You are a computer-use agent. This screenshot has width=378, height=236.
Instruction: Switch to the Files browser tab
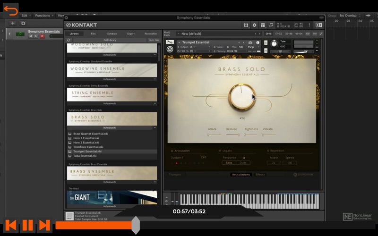point(93,34)
